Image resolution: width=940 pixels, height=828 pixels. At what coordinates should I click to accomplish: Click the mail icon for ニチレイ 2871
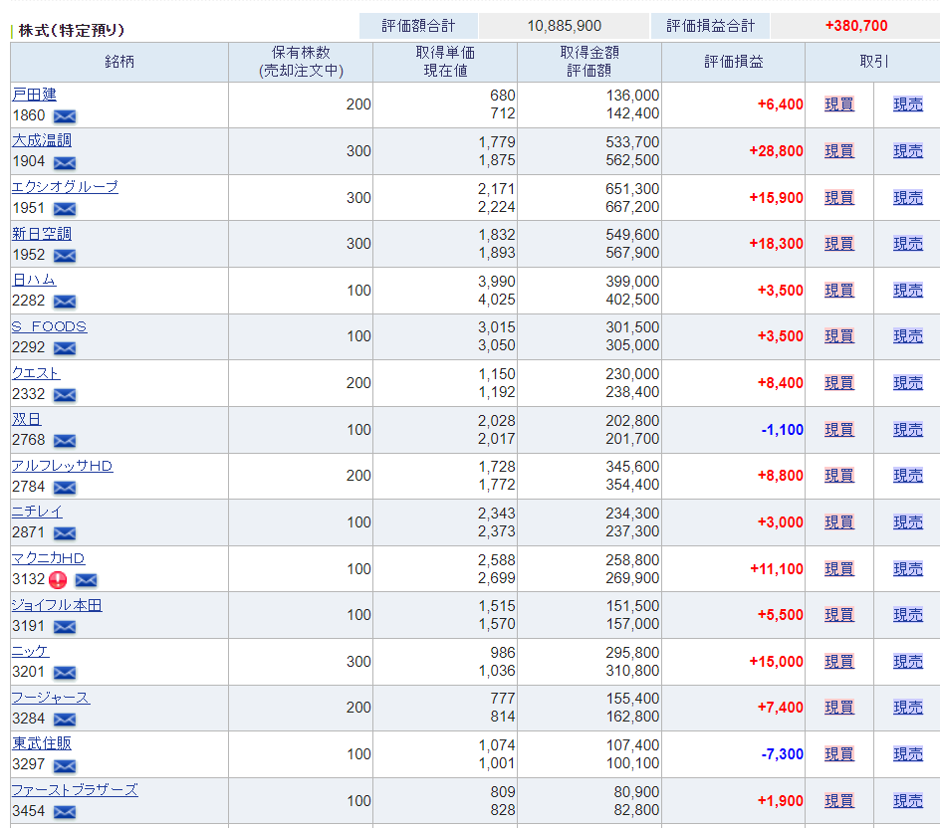65,533
